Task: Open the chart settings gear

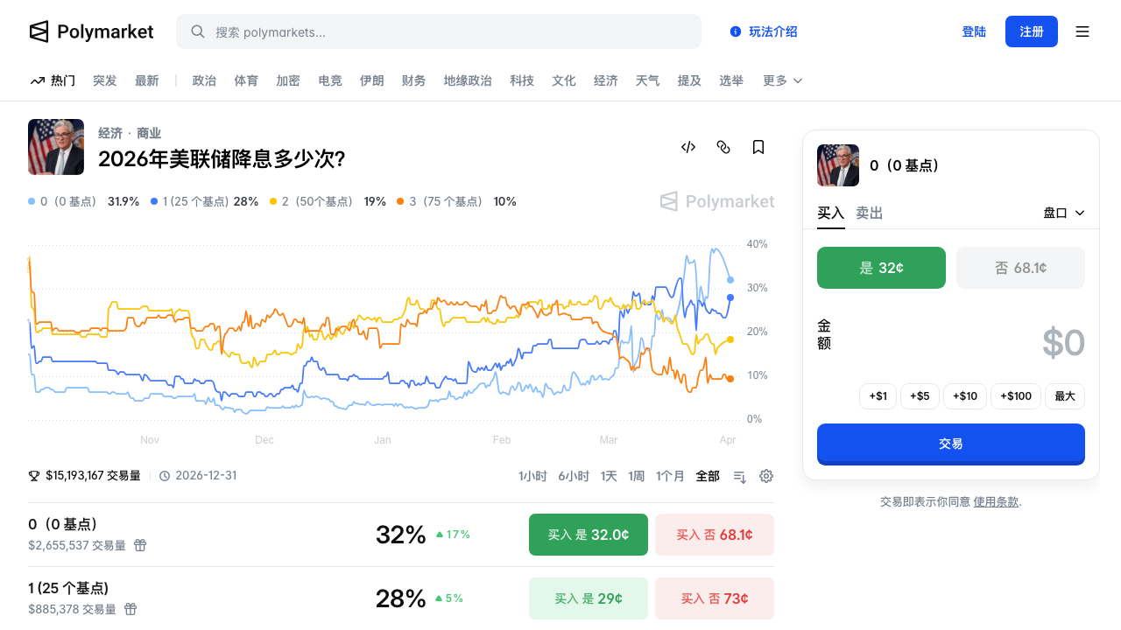Action: (x=766, y=476)
